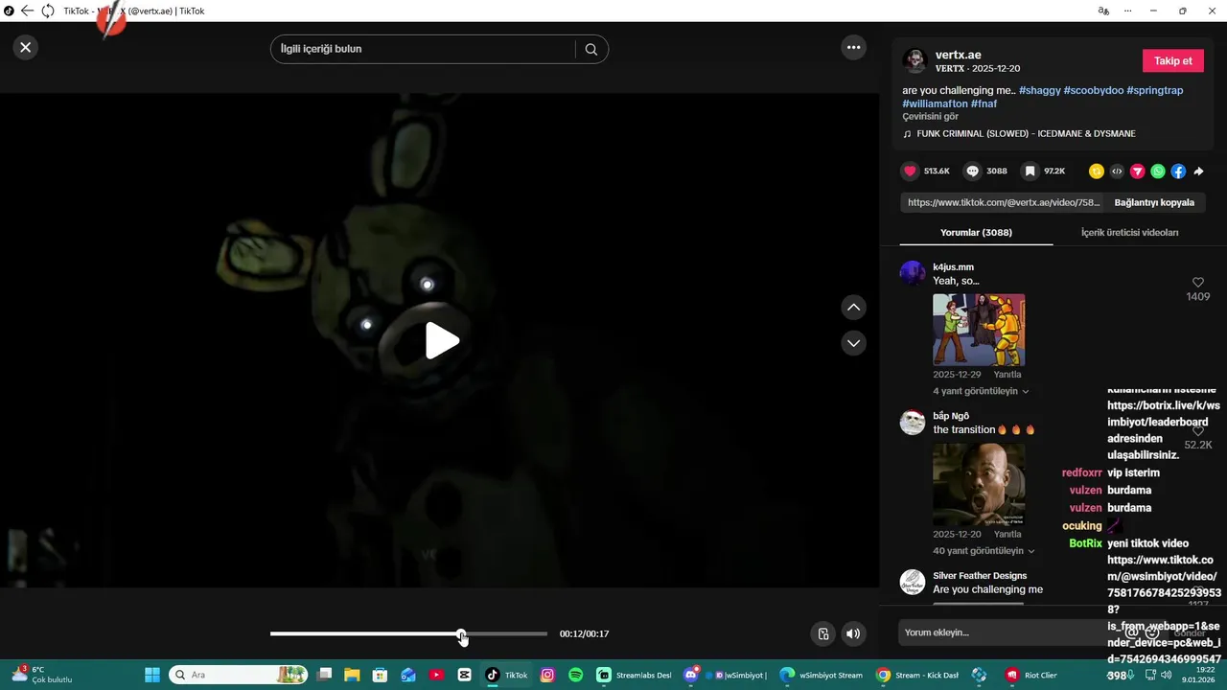1227x690 pixels.
Task: Like the video with the heart icon
Action: [x=910, y=172]
